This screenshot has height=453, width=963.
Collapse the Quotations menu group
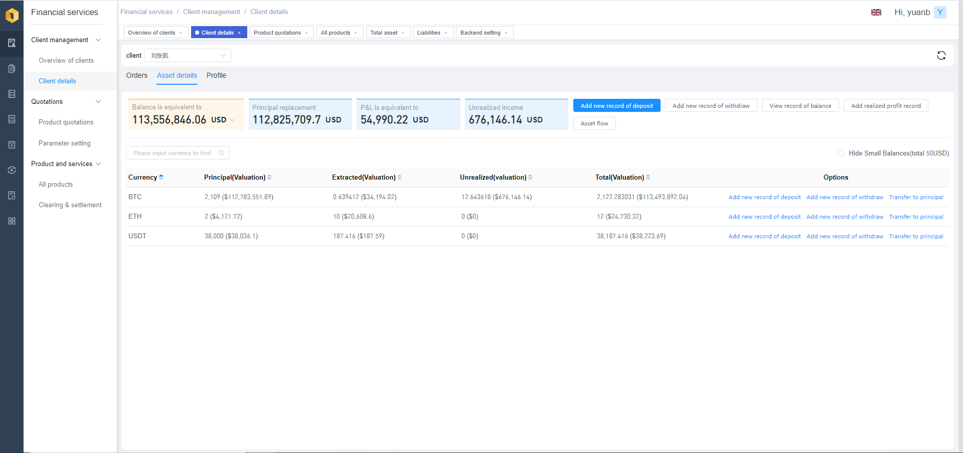click(98, 102)
